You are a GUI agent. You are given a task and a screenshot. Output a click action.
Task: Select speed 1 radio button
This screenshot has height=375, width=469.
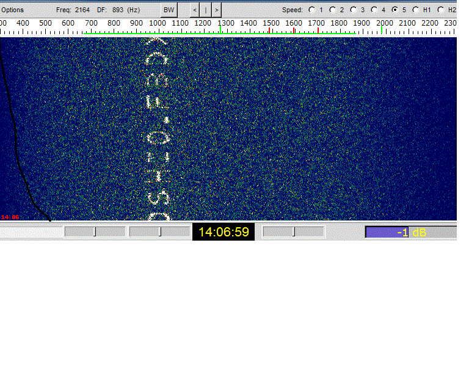pos(312,10)
